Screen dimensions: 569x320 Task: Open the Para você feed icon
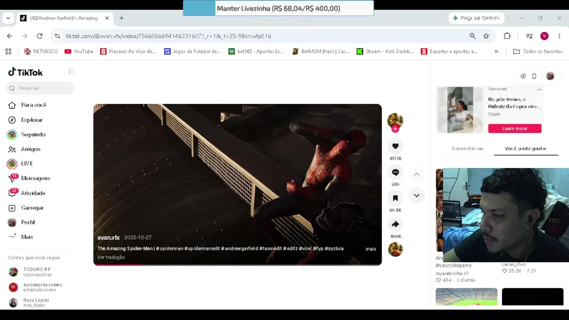(12, 105)
